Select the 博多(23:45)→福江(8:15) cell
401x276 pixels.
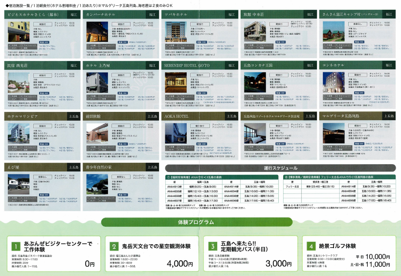click(x=320, y=187)
